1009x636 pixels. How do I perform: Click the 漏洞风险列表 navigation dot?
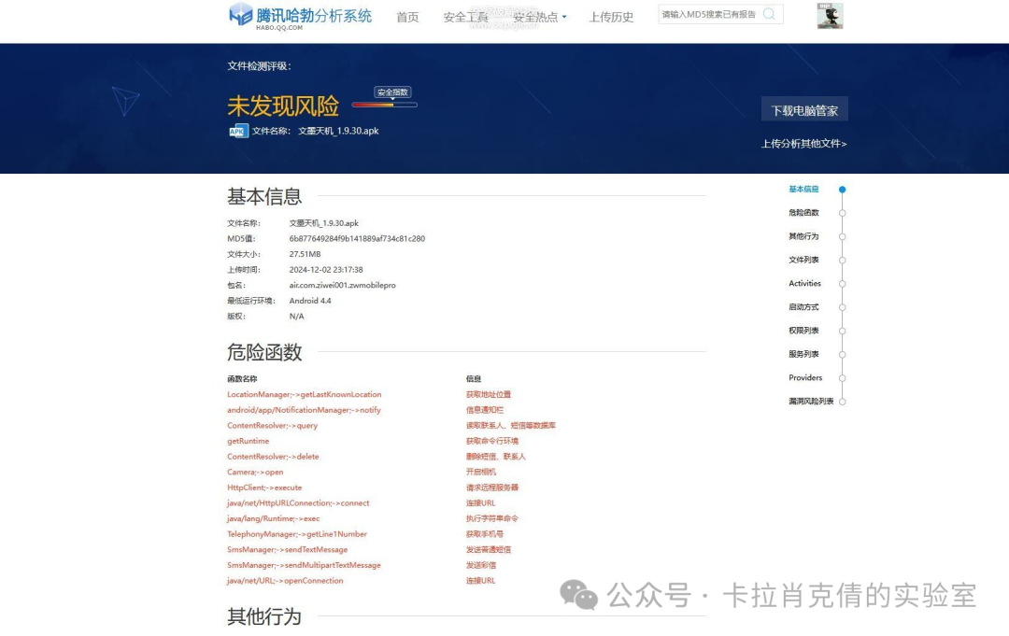coord(842,402)
